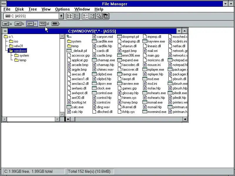Click the up-arrow parent directory entry

69,36
